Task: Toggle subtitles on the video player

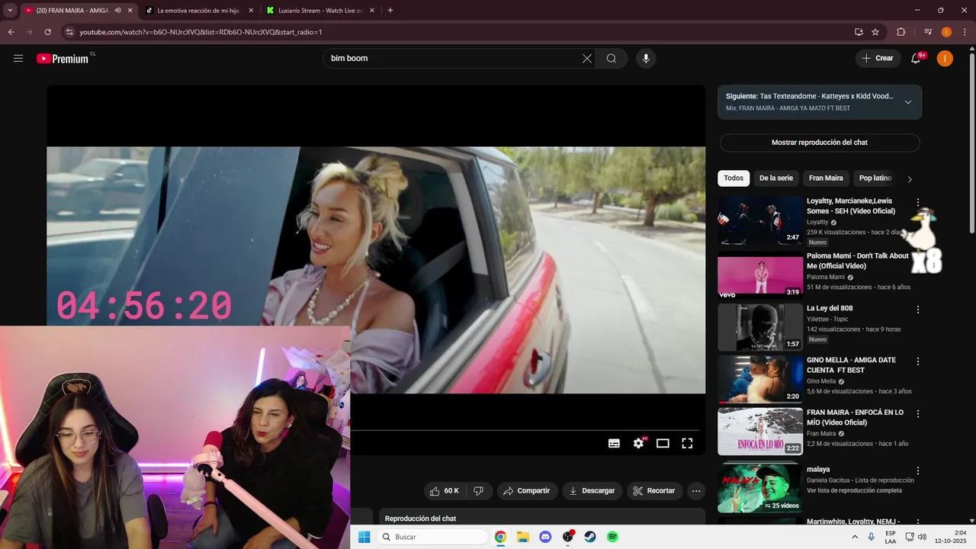Action: point(614,443)
